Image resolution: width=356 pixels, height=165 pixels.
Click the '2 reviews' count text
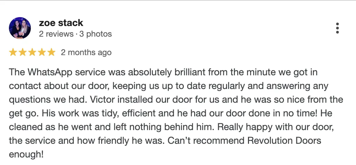click(56, 34)
